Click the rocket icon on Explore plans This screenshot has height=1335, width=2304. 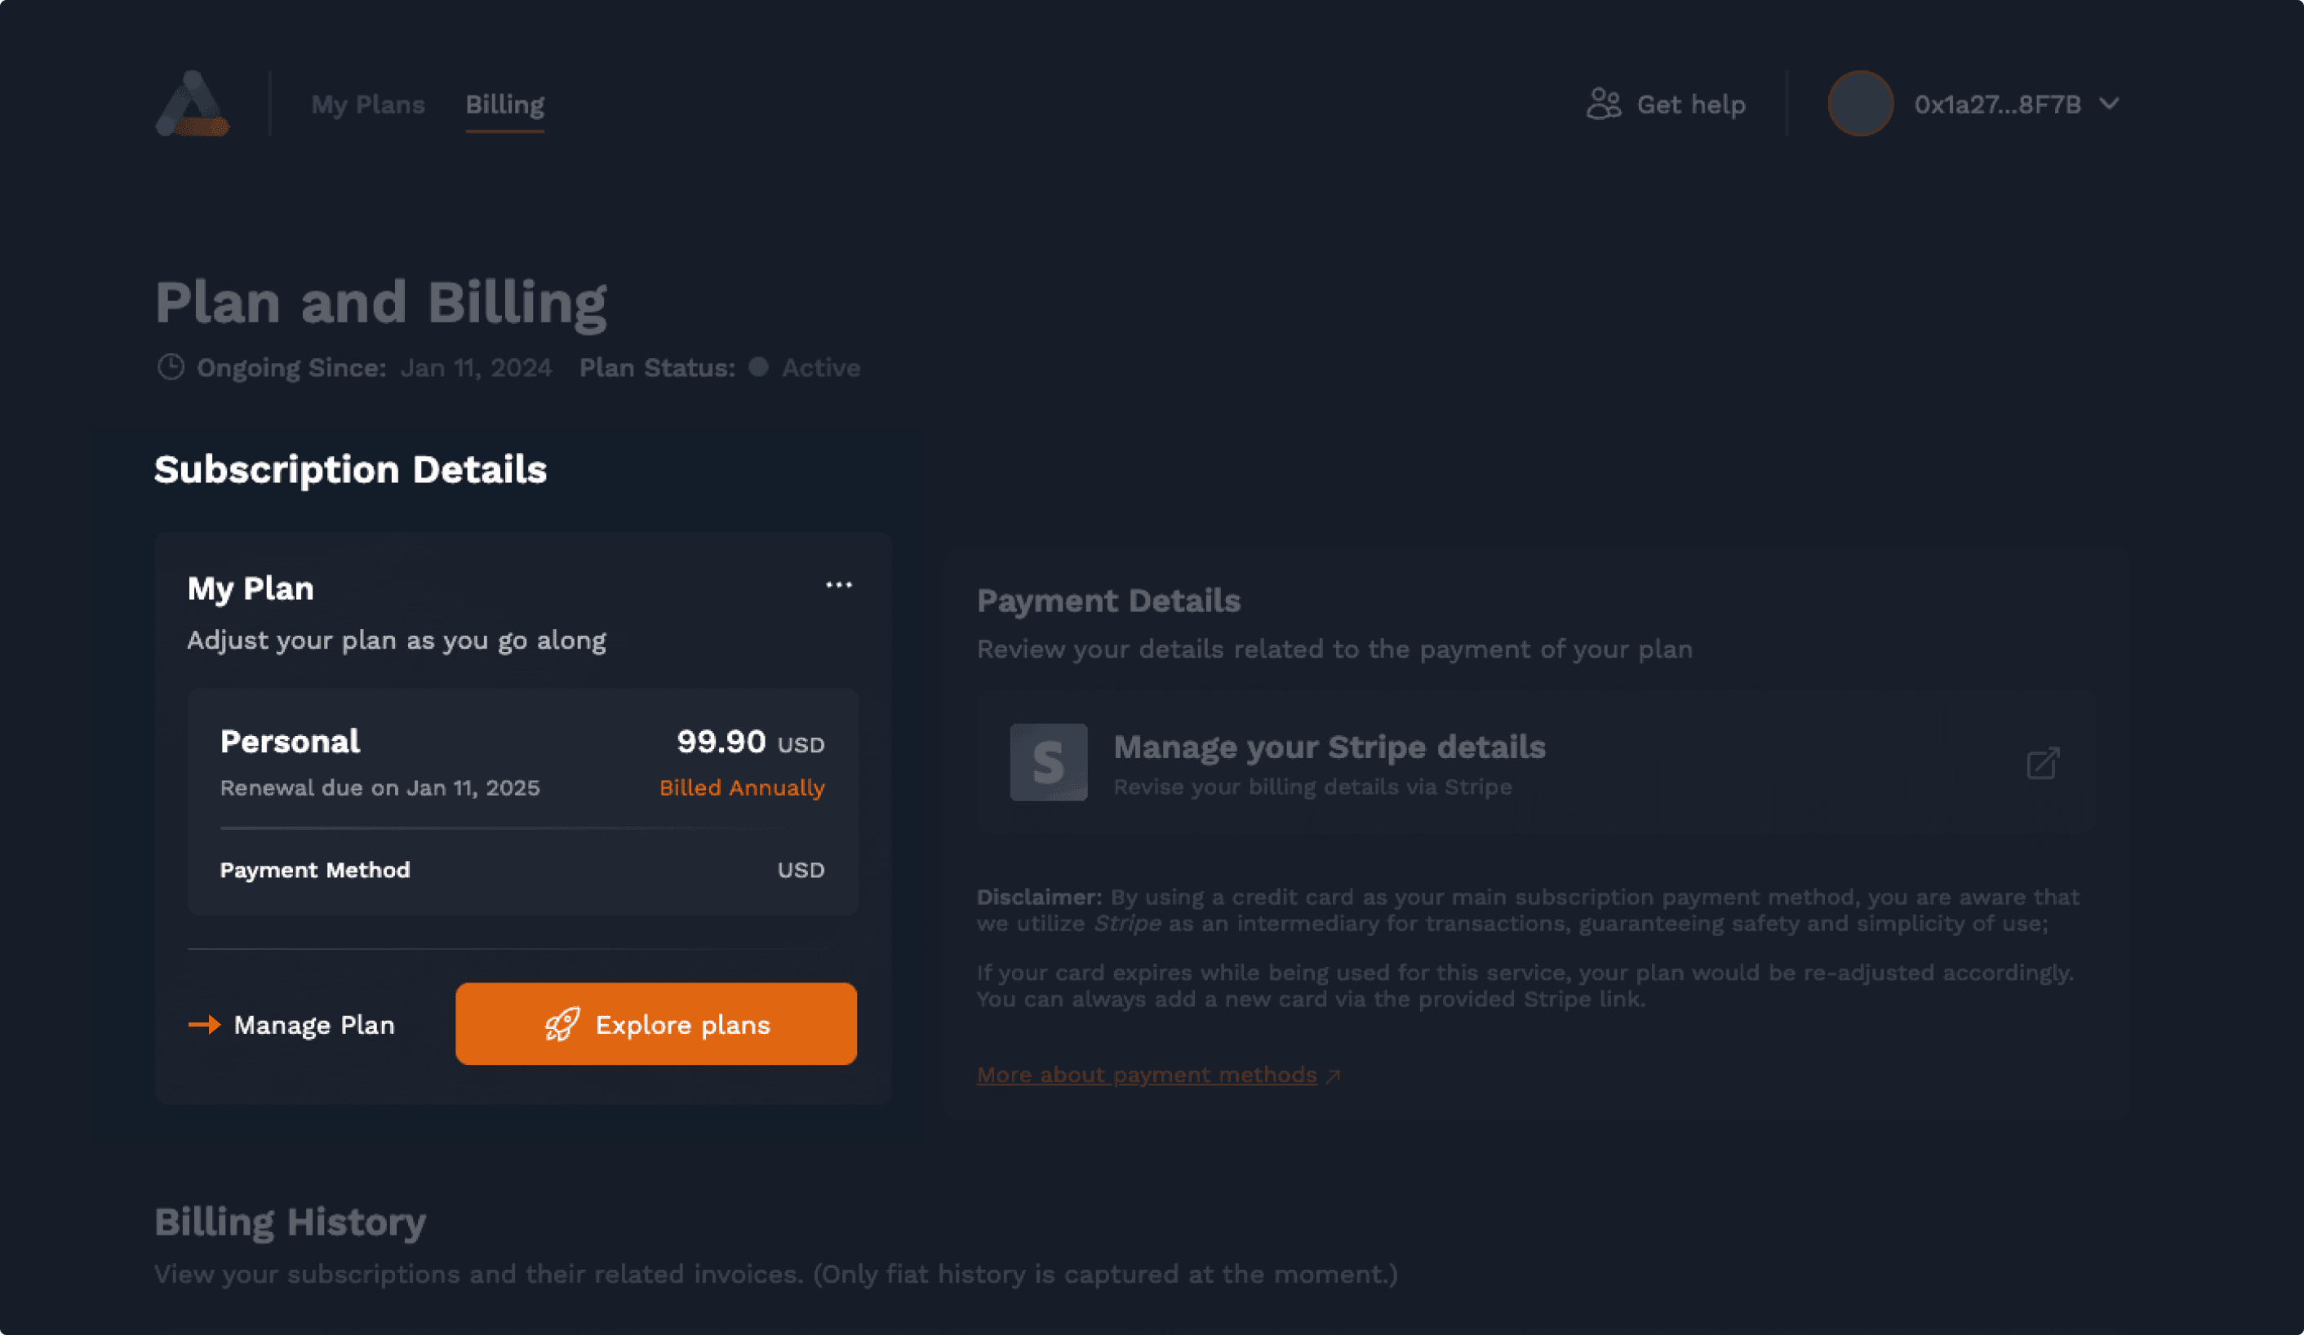(562, 1025)
